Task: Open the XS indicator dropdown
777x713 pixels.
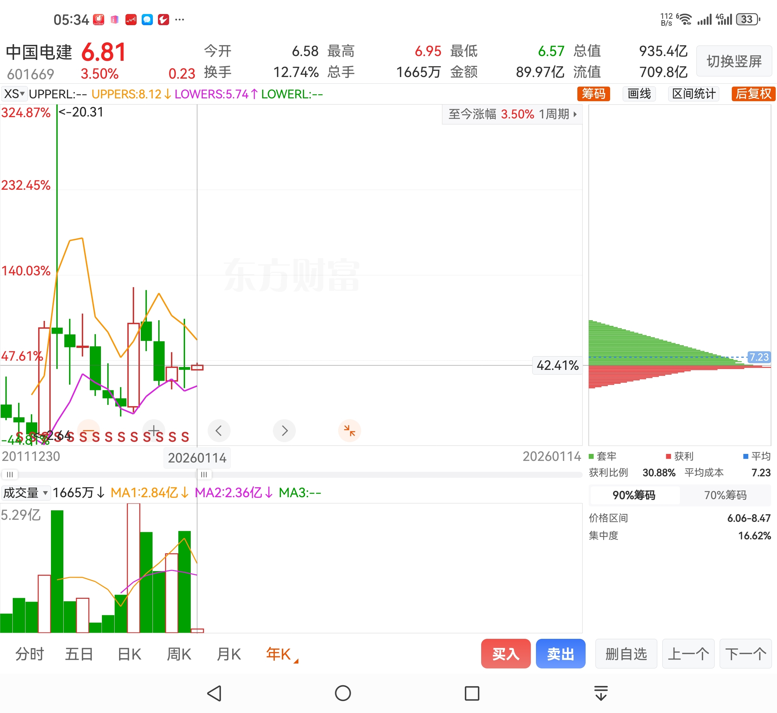Action: (14, 94)
